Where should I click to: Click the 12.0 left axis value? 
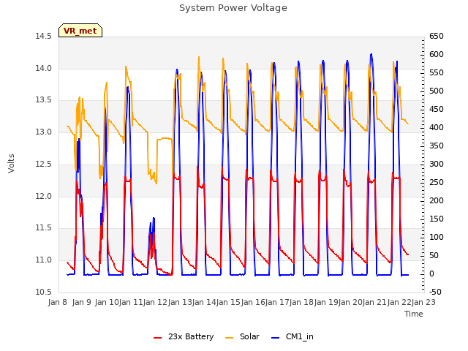[x=44, y=196]
